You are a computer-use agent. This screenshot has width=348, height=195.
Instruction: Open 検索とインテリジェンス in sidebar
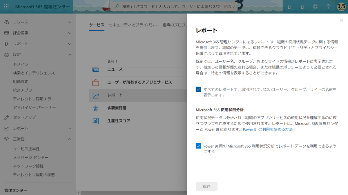tap(34, 73)
